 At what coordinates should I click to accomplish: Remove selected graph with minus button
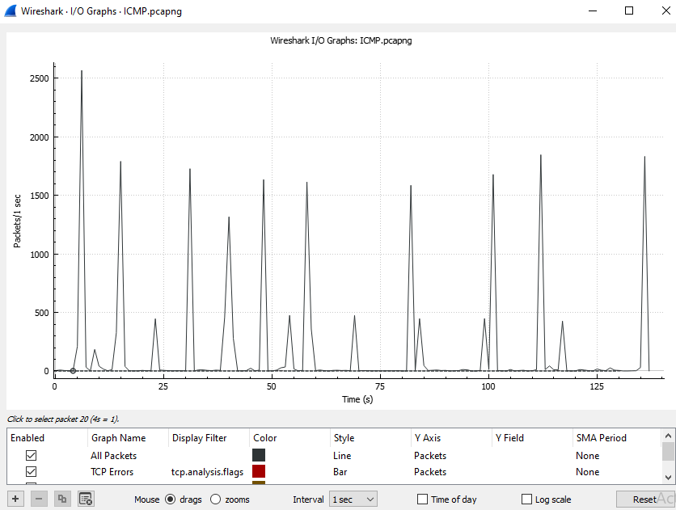39,499
